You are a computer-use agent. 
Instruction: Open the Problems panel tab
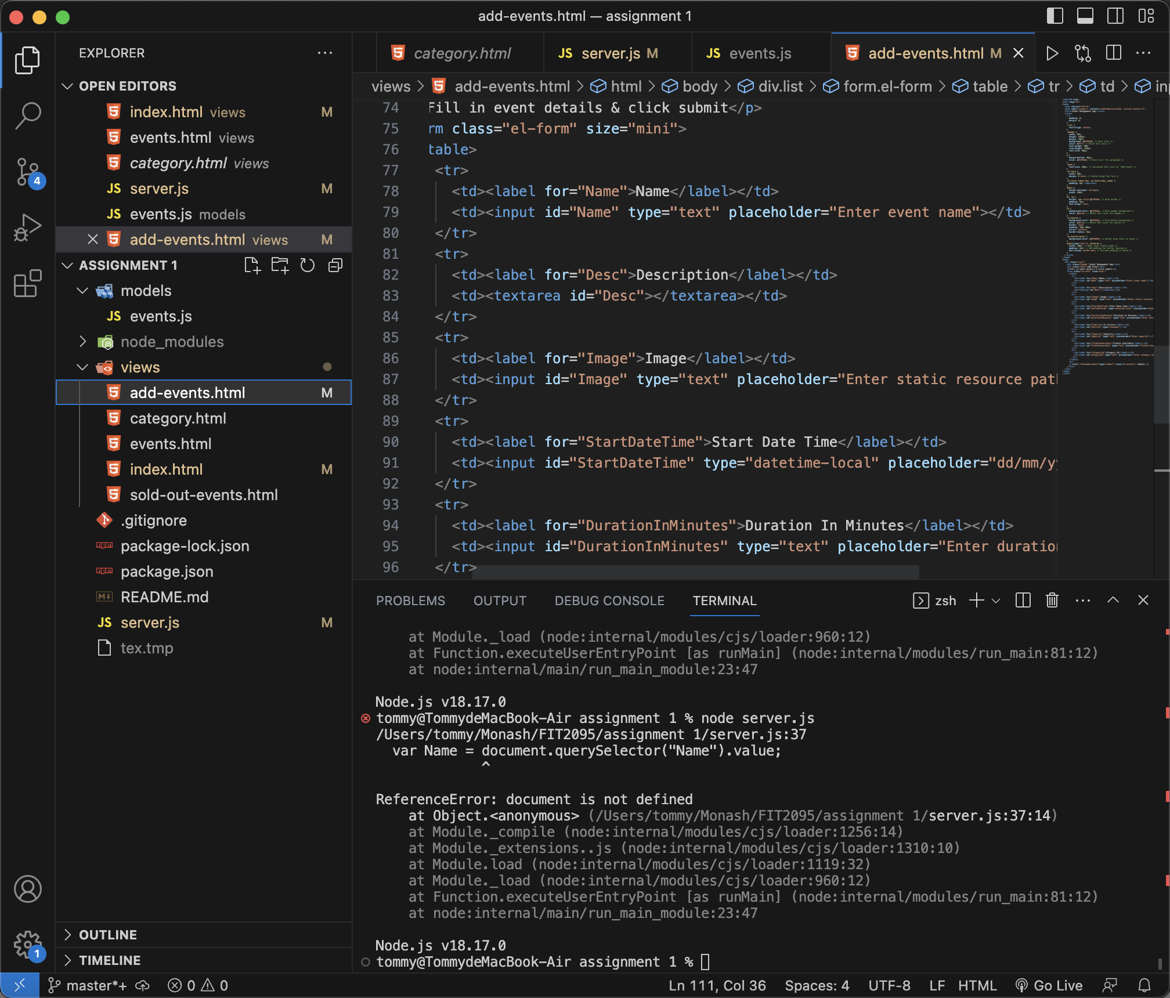coord(410,601)
